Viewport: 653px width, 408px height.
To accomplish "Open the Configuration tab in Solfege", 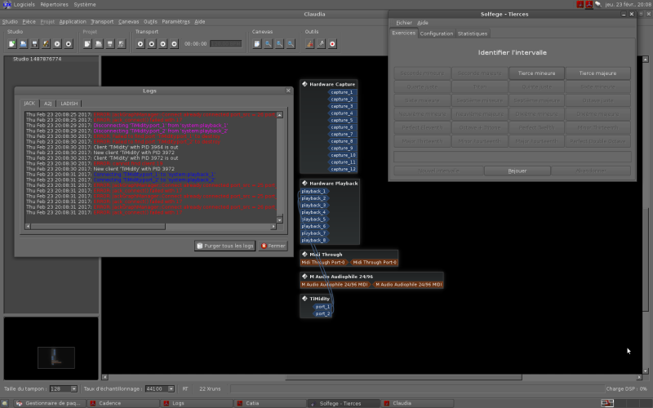I will [436, 33].
